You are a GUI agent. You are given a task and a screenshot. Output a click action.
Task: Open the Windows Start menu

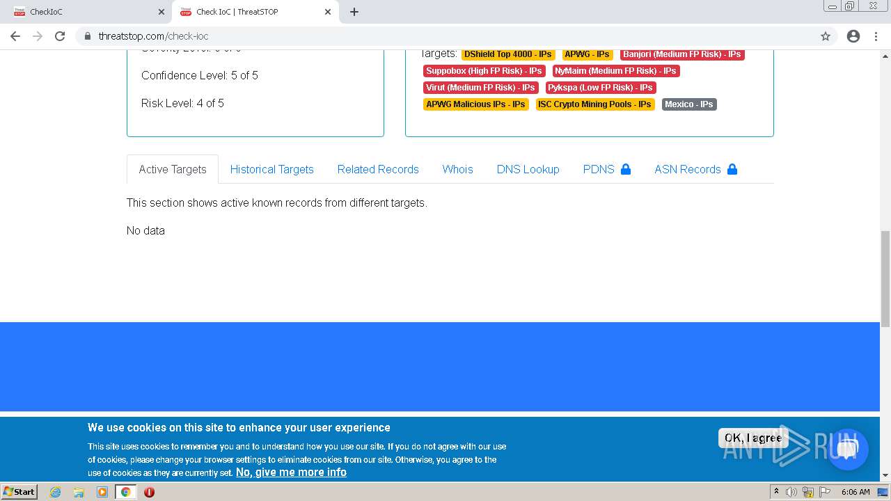click(x=19, y=491)
